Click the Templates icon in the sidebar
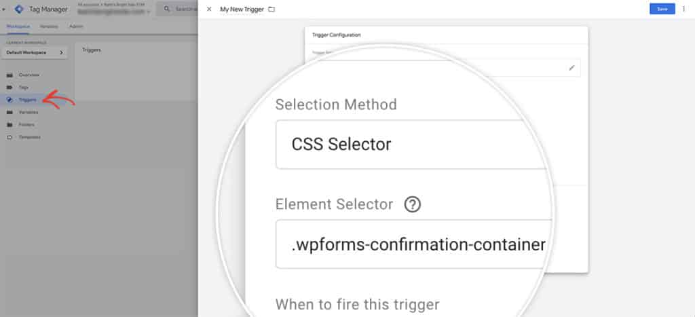Viewport: 695px width, 317px height. pyautogui.click(x=10, y=137)
